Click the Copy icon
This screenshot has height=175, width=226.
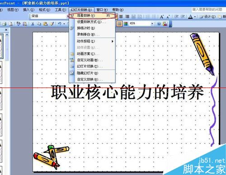click(39, 23)
